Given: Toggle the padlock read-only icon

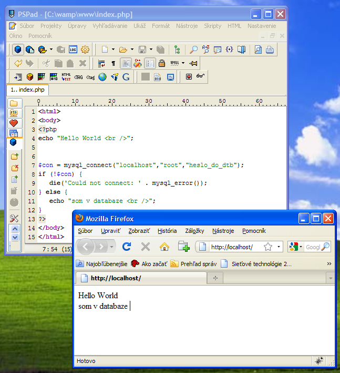Looking at the screenshot, I should pos(162,63).
